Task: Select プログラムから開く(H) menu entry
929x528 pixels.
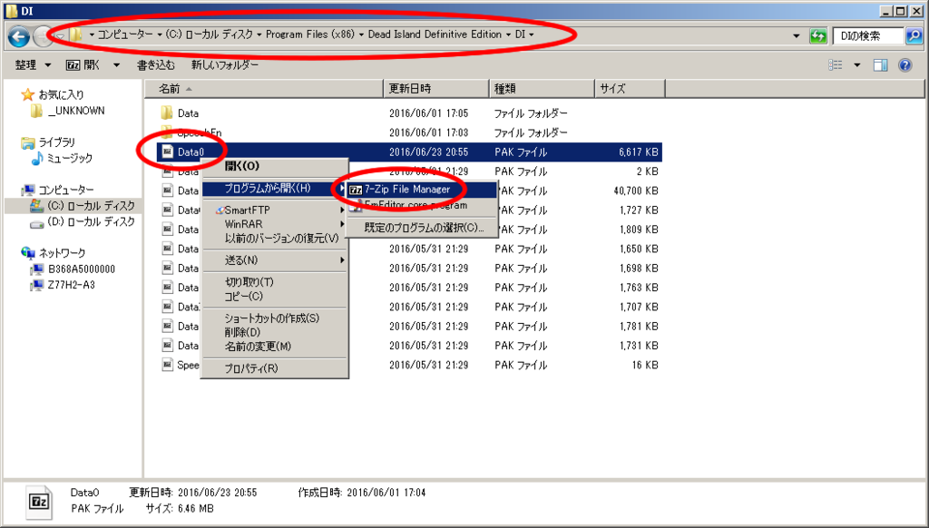Action: [x=274, y=189]
